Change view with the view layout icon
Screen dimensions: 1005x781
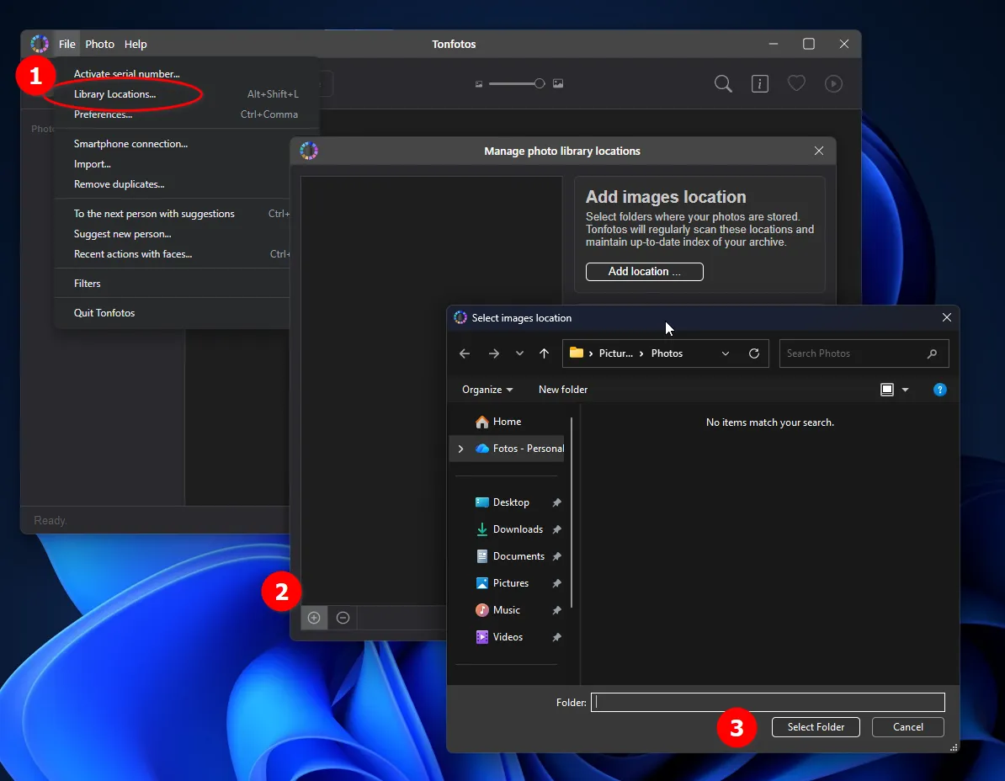tap(887, 390)
